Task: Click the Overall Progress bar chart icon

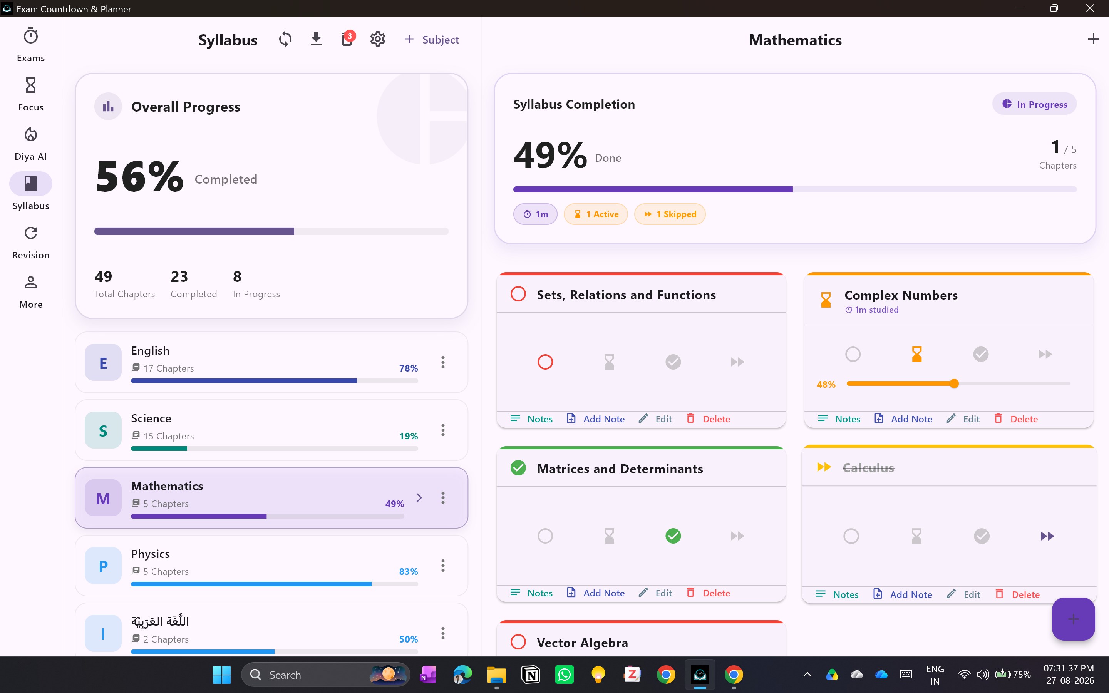Action: [x=108, y=106]
